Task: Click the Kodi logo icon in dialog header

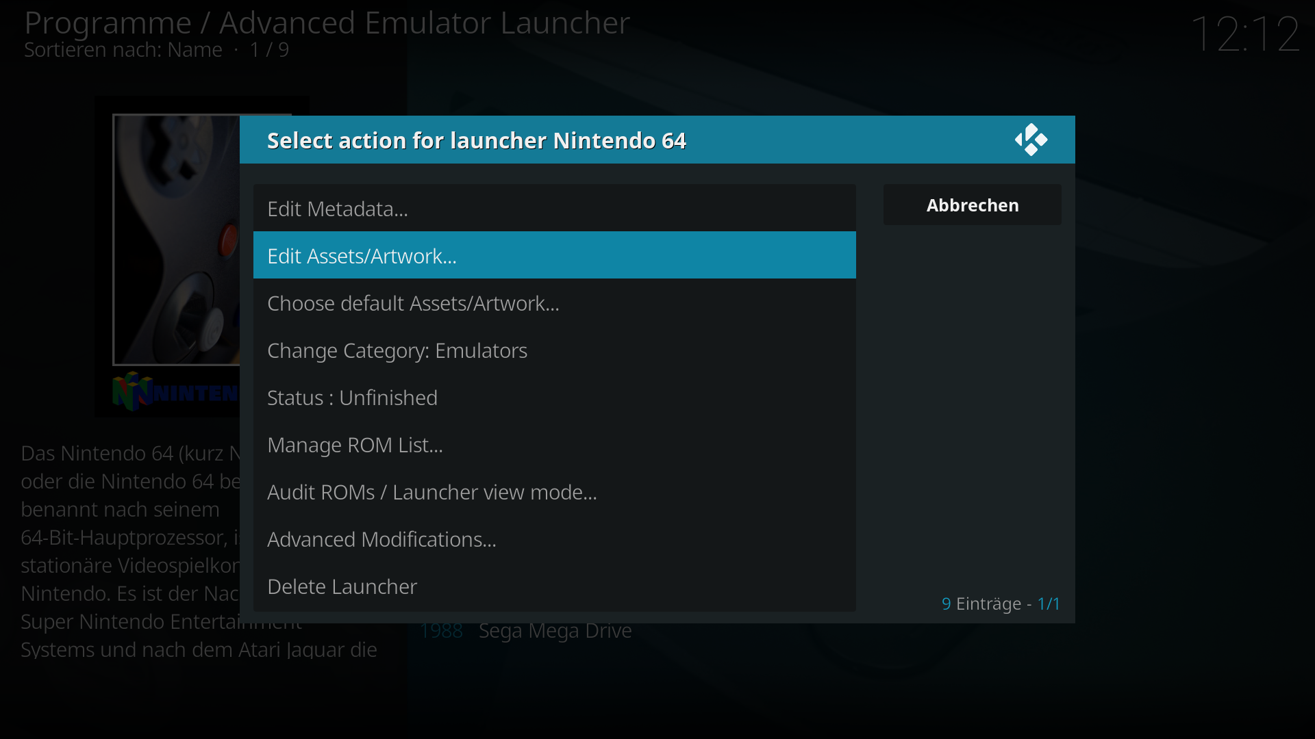Action: point(1031,140)
